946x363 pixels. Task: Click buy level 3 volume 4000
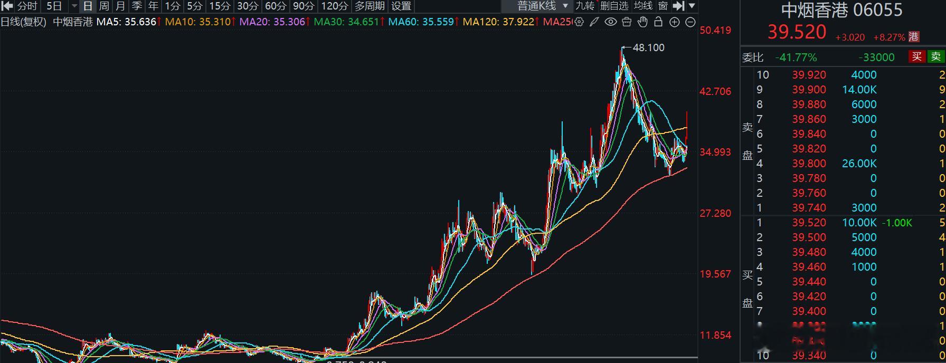[864, 252]
